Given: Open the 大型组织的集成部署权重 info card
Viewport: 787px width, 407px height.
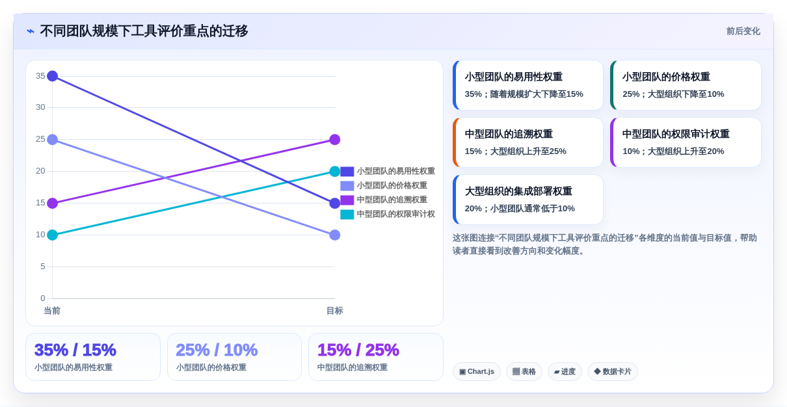Looking at the screenshot, I should [528, 200].
